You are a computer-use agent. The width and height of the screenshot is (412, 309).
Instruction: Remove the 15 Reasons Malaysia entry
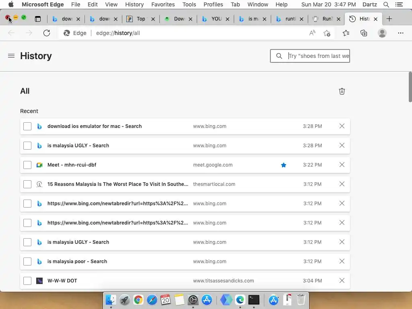pos(342,184)
